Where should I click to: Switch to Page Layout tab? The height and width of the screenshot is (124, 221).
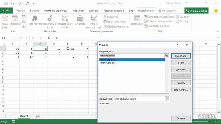coord(56,11)
